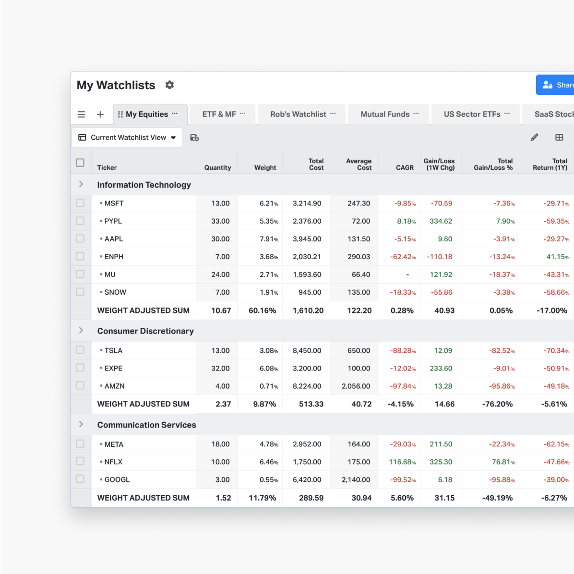Check the NFLX row checkbox
Viewport: 574px width, 574px height.
click(x=80, y=461)
